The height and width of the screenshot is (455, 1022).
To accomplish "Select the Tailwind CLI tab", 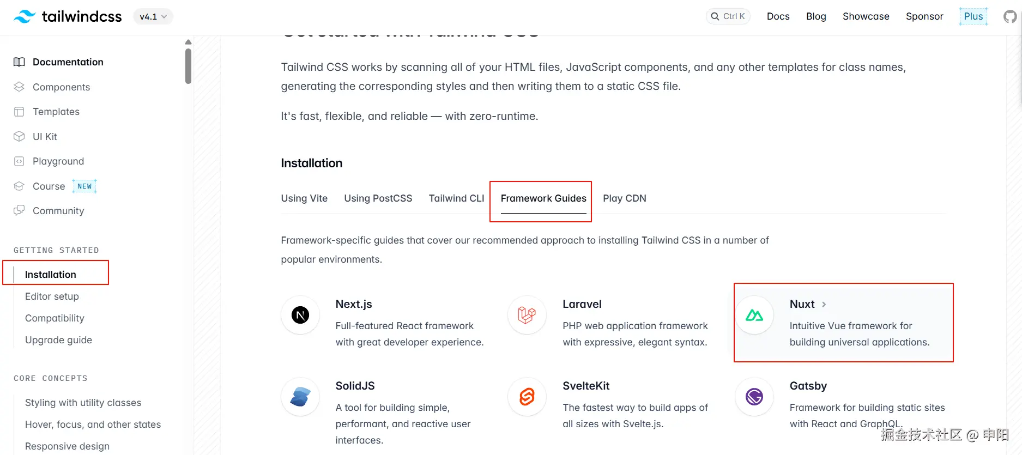I will [x=456, y=198].
